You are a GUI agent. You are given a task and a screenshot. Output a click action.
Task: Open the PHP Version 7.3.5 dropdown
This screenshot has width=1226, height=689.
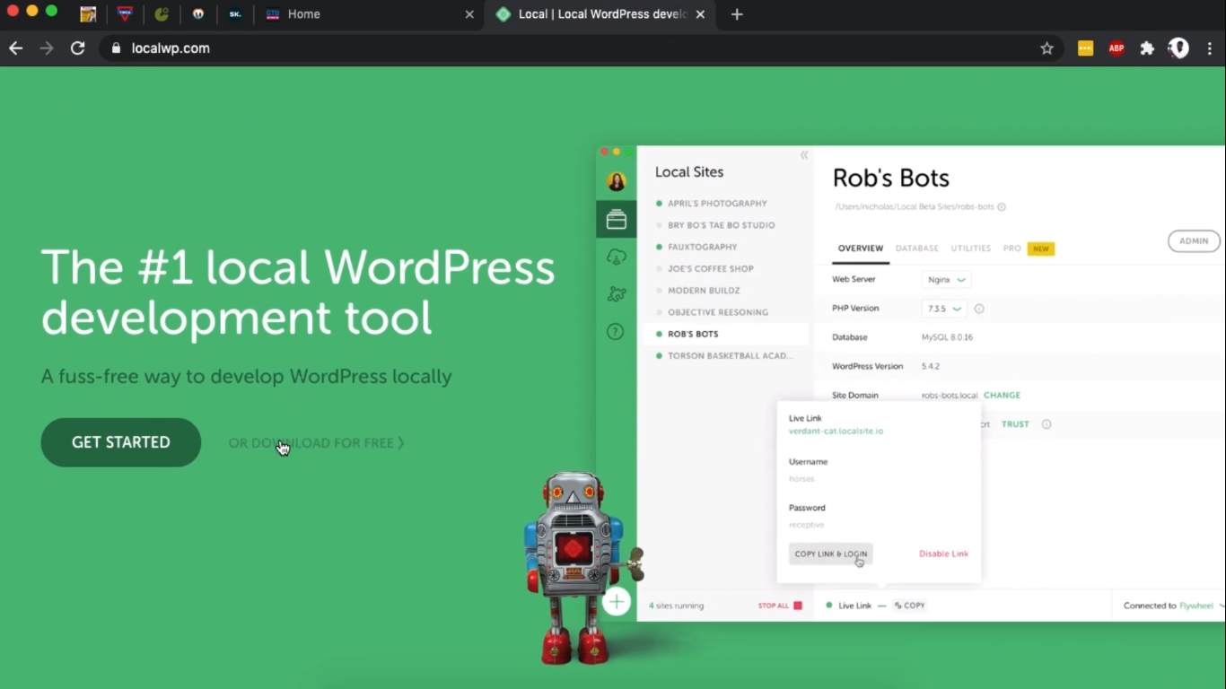[x=944, y=309]
